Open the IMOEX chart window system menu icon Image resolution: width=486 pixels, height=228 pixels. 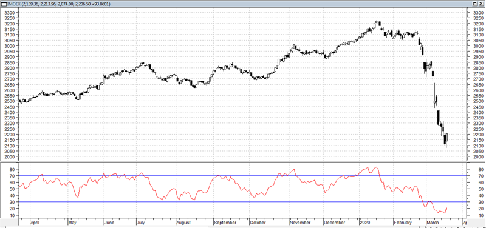pos(4,4)
